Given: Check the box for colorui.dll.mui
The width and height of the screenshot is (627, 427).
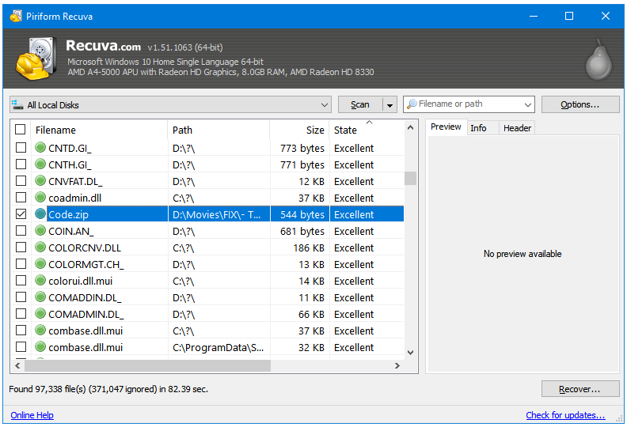Looking at the screenshot, I should [x=21, y=281].
